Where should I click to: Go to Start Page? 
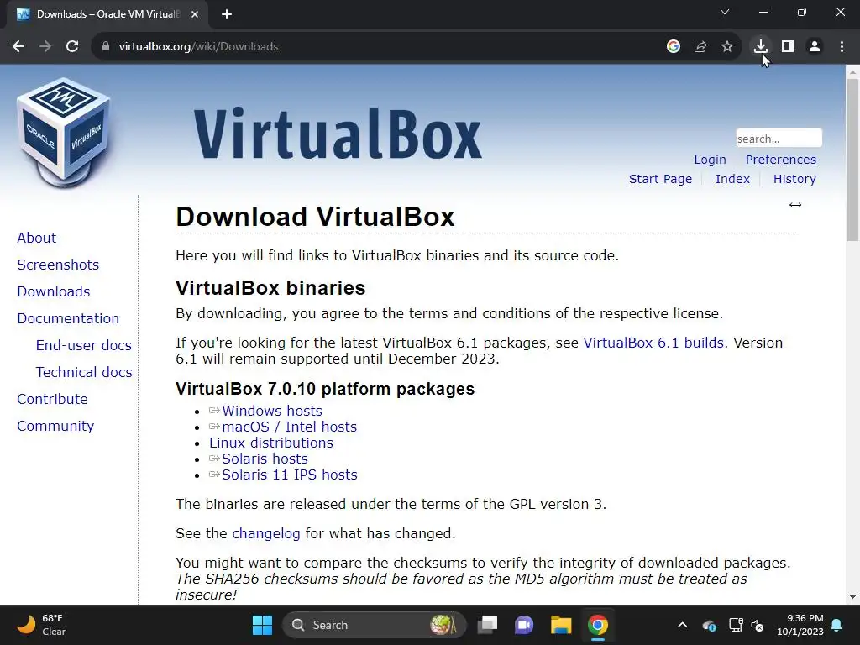(x=660, y=179)
